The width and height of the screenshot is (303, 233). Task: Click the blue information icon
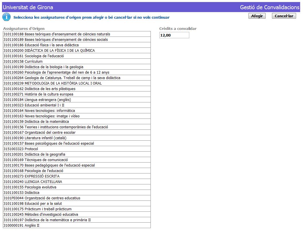(6, 17)
